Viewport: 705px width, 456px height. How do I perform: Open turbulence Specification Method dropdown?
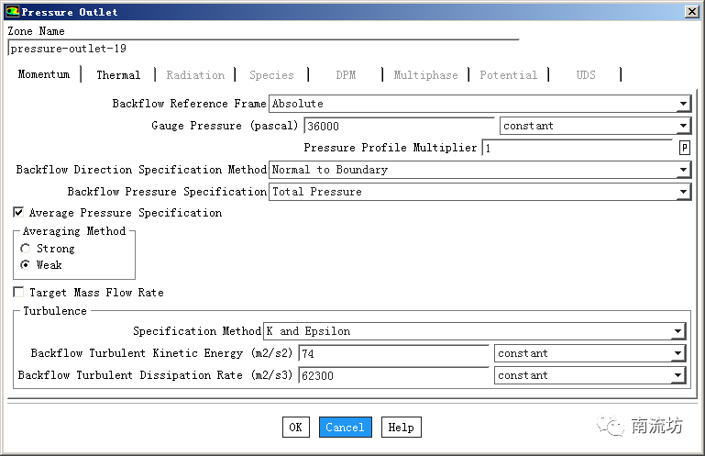pyautogui.click(x=677, y=331)
